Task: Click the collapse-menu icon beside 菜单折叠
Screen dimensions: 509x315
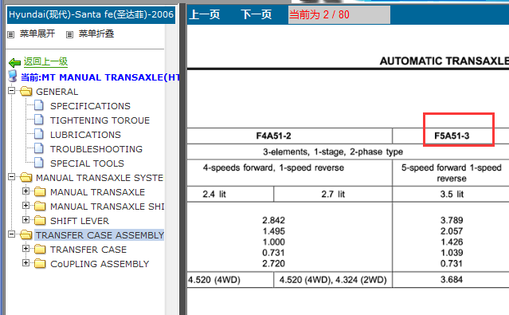Action: click(x=69, y=34)
